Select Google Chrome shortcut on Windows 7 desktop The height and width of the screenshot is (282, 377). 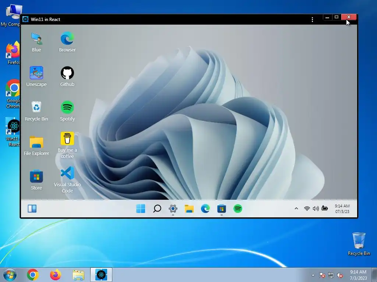[13, 94]
